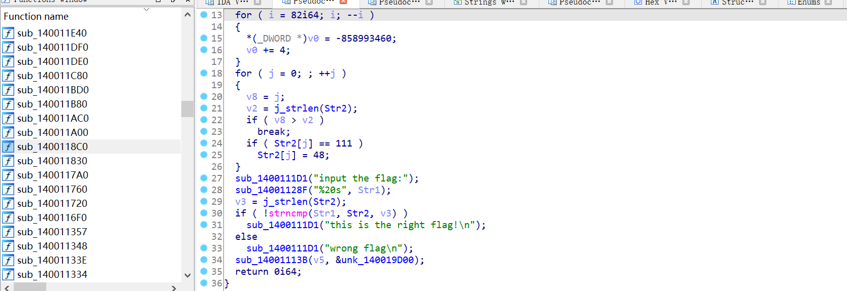Click the horizontal scrollbar right arrow
The width and height of the screenshot is (847, 291).
174,288
